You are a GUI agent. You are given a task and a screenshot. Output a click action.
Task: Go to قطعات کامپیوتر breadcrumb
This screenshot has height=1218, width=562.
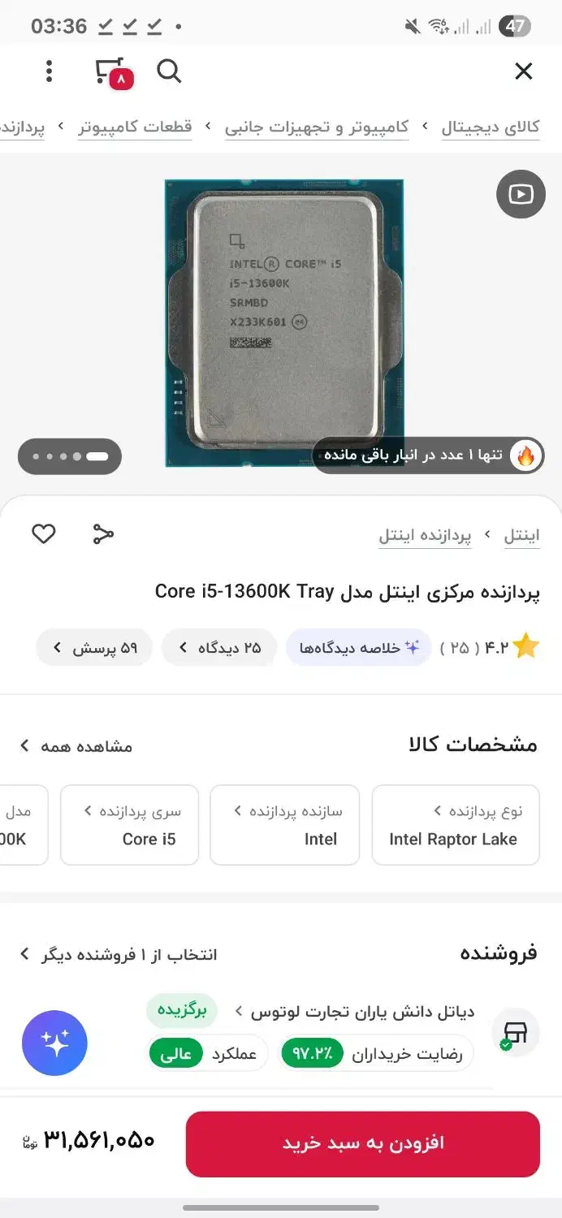[135, 127]
